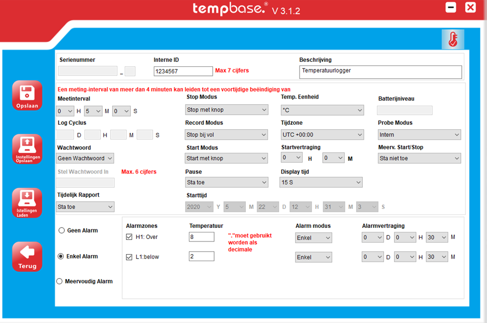
Task: Open the Starttijd seconds dropdown
Action: pos(367,207)
